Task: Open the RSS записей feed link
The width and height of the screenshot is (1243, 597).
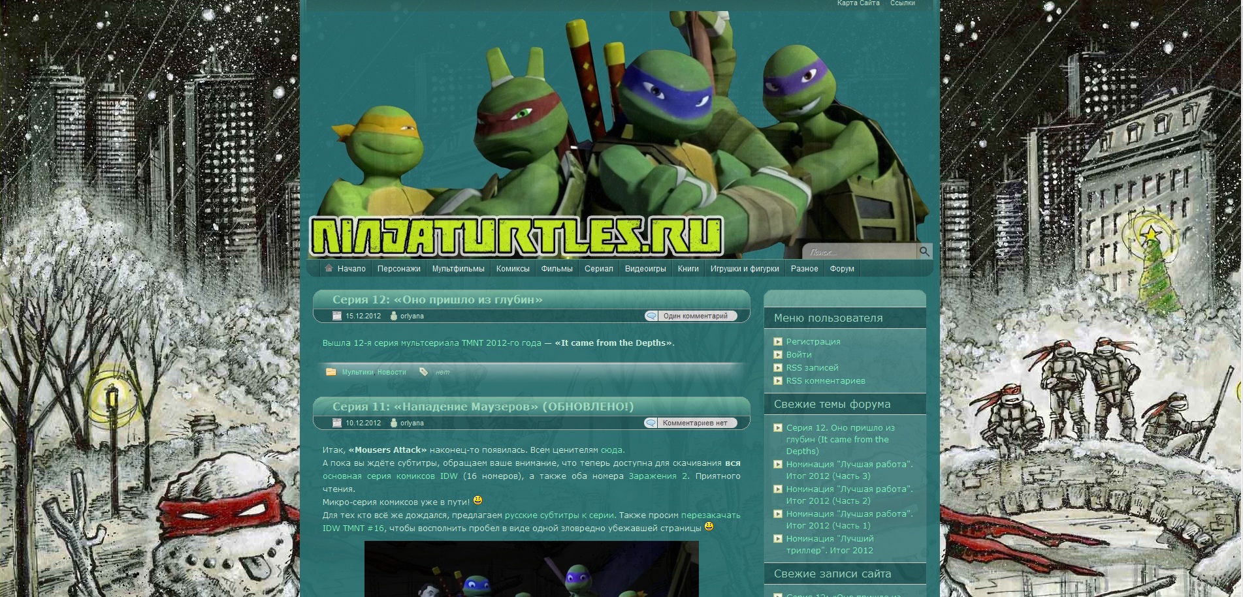Action: point(812,367)
